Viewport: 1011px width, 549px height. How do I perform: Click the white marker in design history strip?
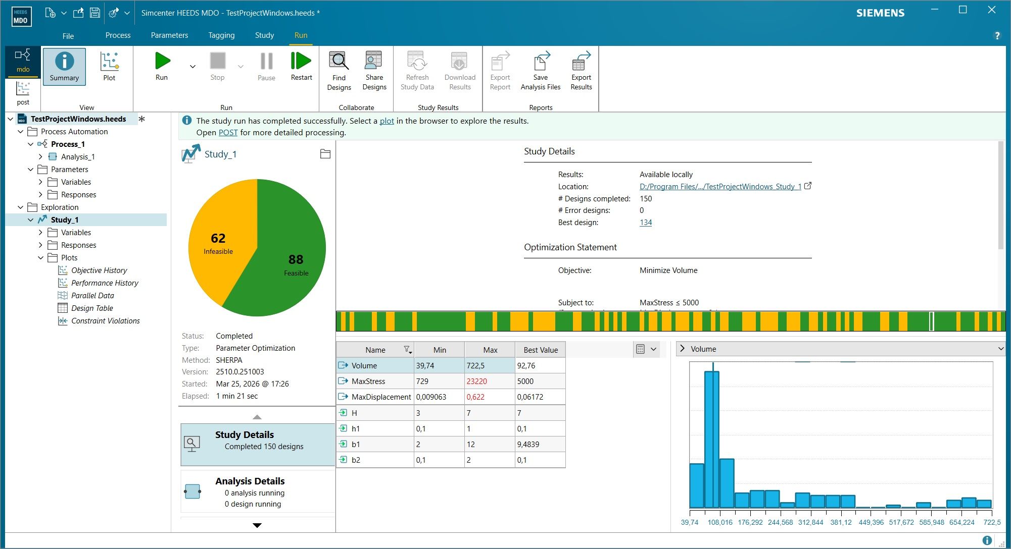[x=931, y=321]
